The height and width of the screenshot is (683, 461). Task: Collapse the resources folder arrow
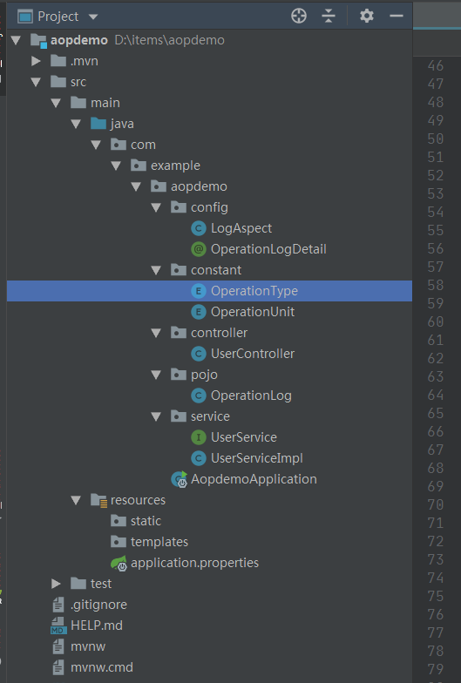coord(77,500)
